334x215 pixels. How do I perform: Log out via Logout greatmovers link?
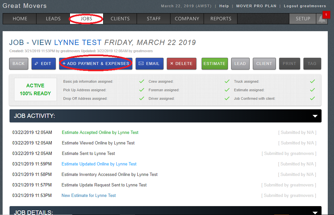(x=305, y=6)
